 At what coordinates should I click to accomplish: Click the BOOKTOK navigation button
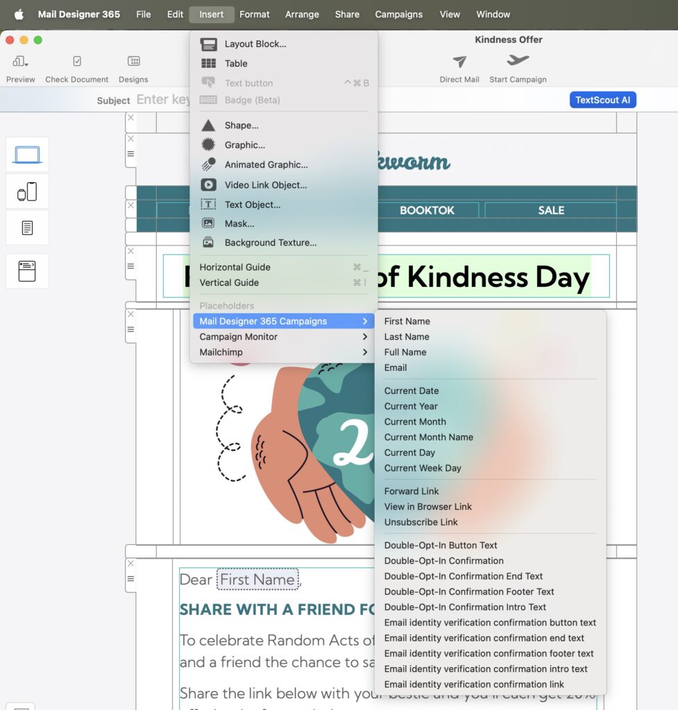pos(427,211)
